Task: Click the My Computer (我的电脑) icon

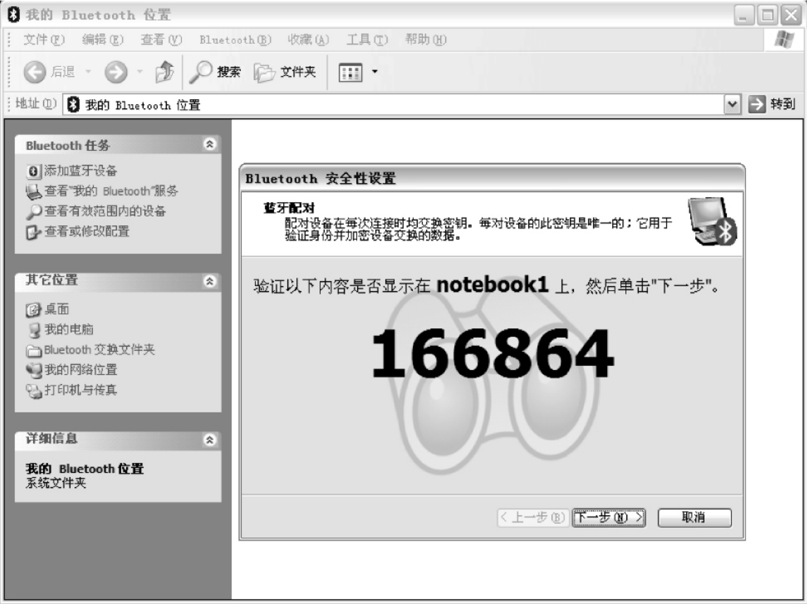Action: (34, 331)
